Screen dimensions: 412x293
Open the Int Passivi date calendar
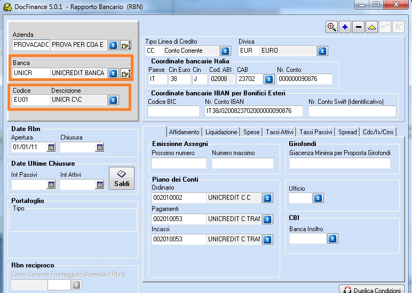point(51,184)
